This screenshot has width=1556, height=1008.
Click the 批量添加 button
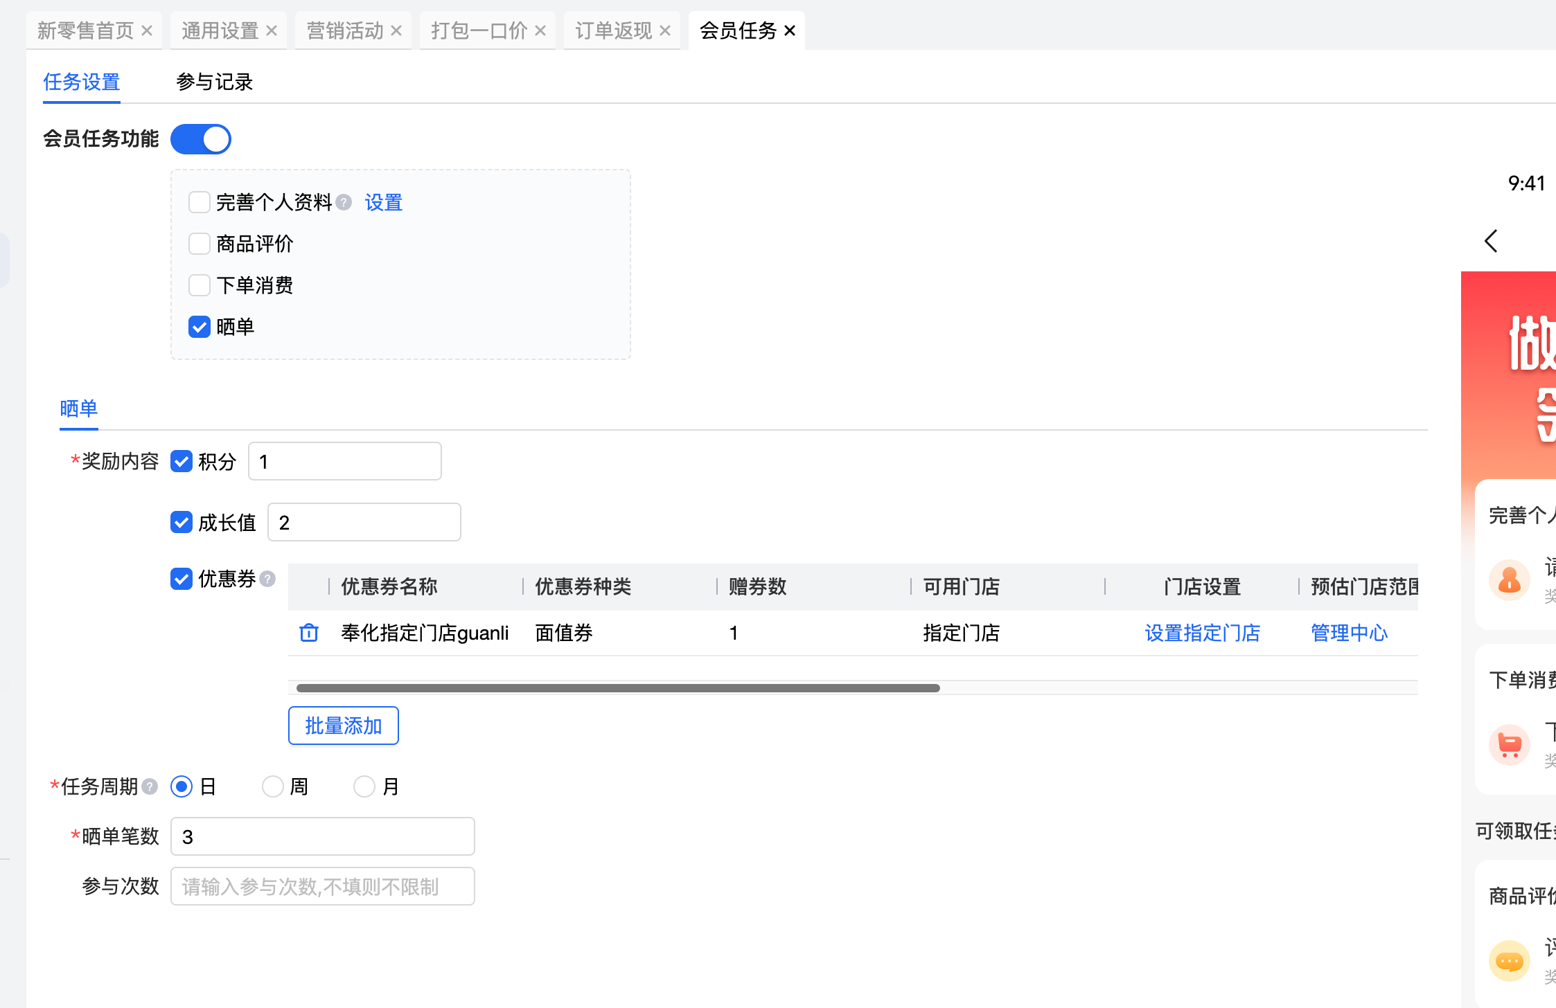pos(344,726)
